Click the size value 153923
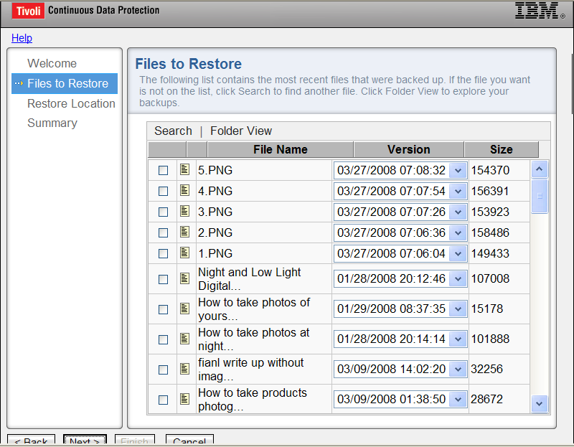This screenshot has width=574, height=447. coord(490,212)
